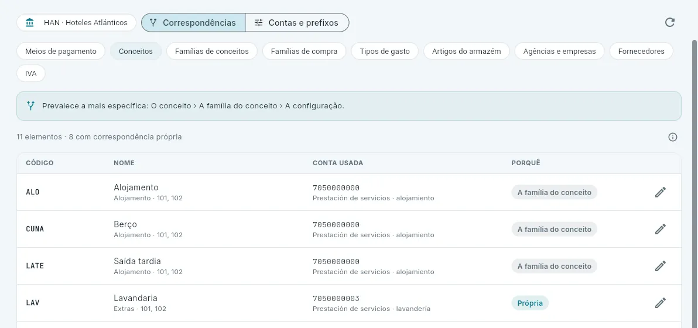Click the 'Prevalece a mais específica' banner text
Image resolution: width=698 pixels, height=328 pixels.
193,107
